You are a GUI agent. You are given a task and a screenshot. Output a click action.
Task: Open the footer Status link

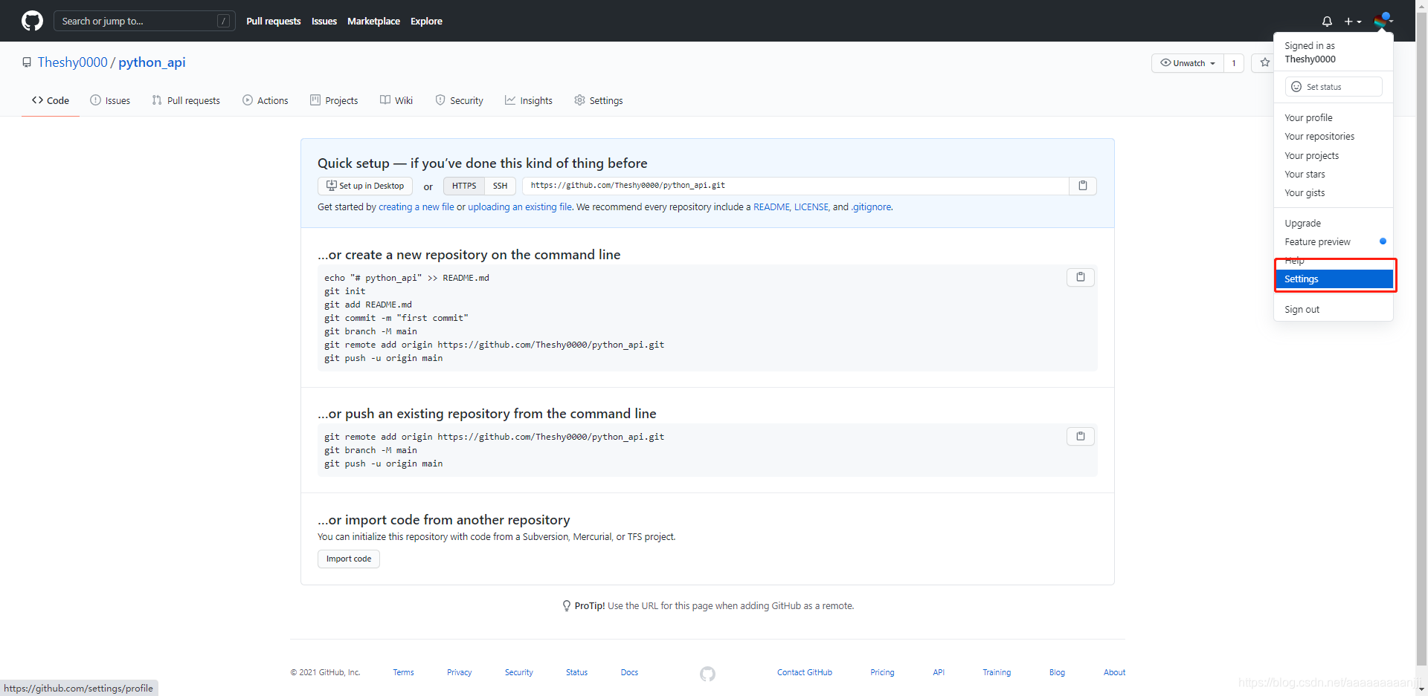576,672
